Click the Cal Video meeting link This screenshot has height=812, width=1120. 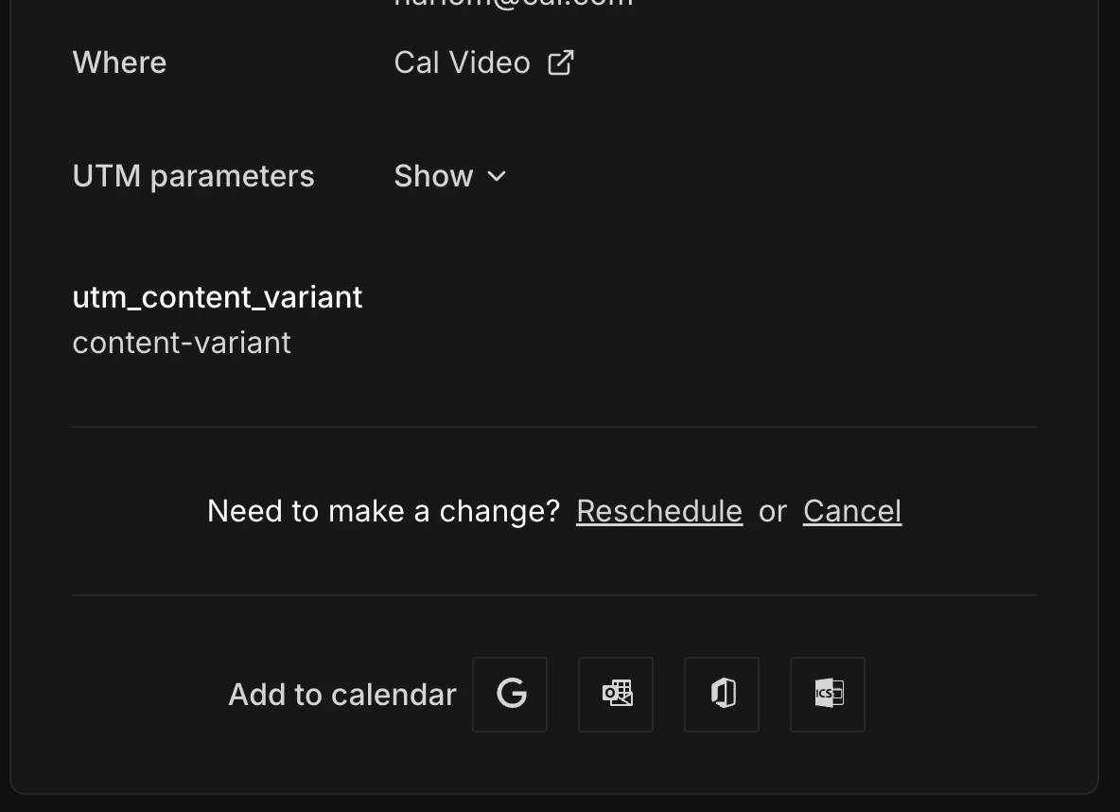pos(463,62)
